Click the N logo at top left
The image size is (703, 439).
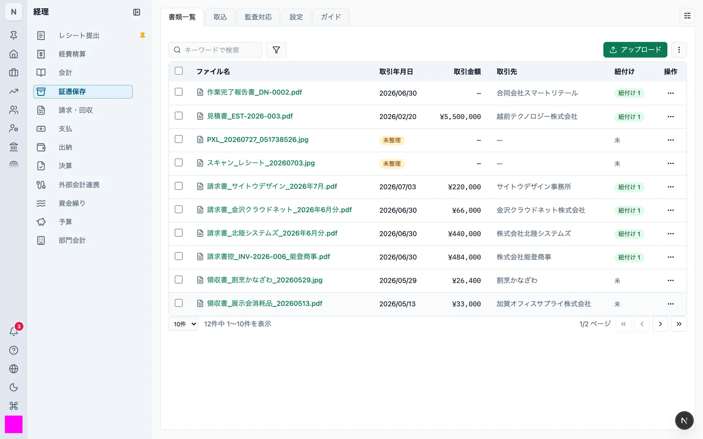14,12
